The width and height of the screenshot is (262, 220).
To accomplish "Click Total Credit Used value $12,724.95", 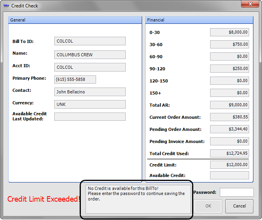I will [x=230, y=153].
